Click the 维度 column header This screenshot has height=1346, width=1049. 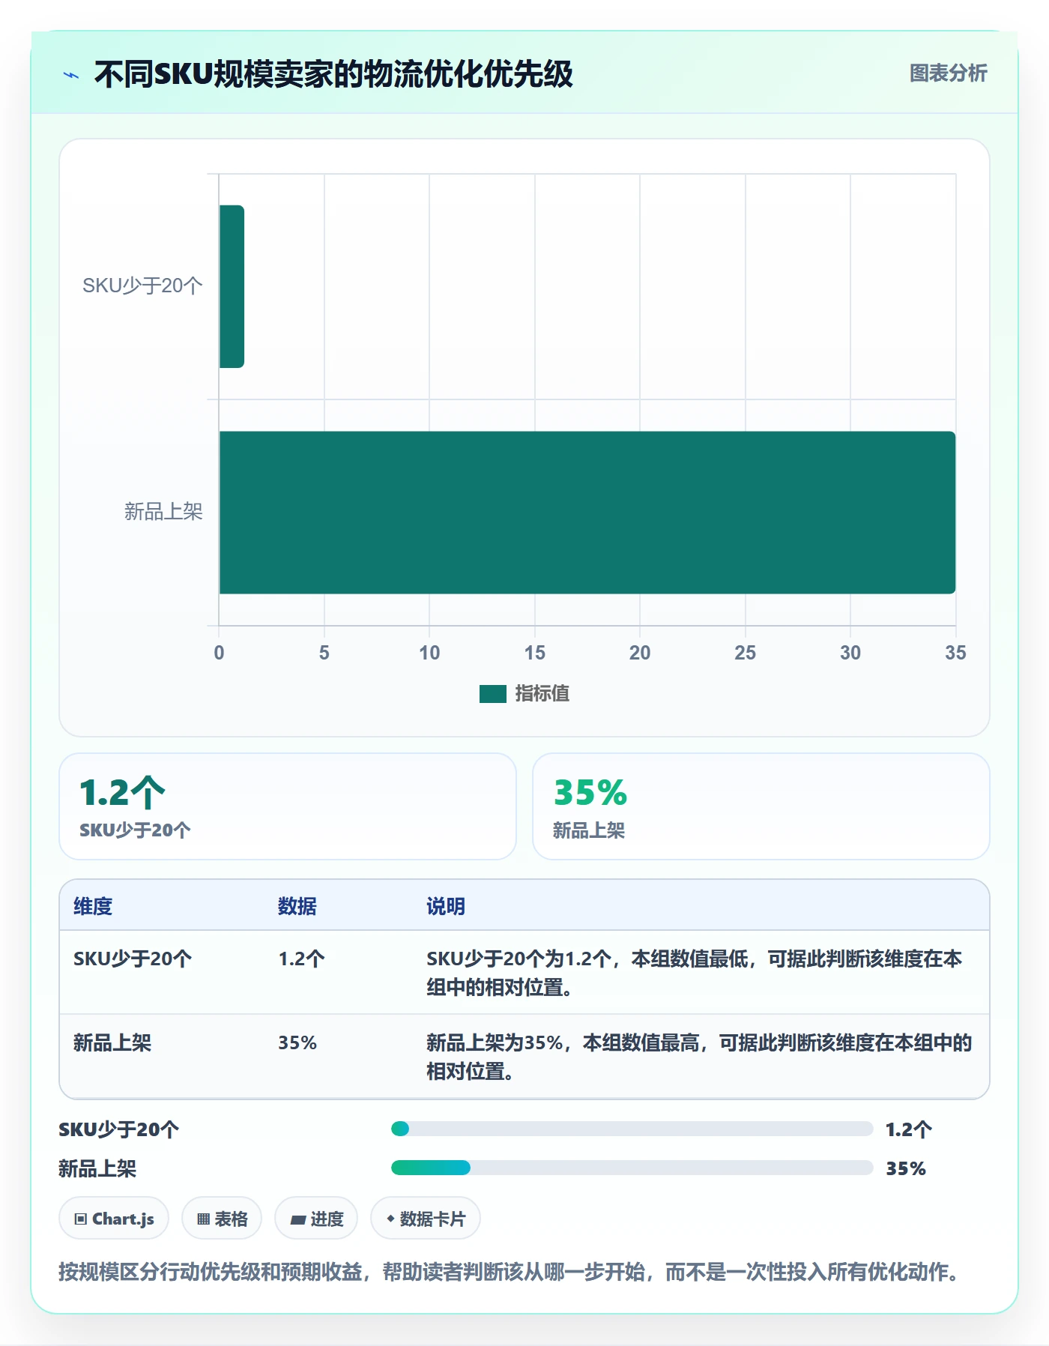coord(93,906)
